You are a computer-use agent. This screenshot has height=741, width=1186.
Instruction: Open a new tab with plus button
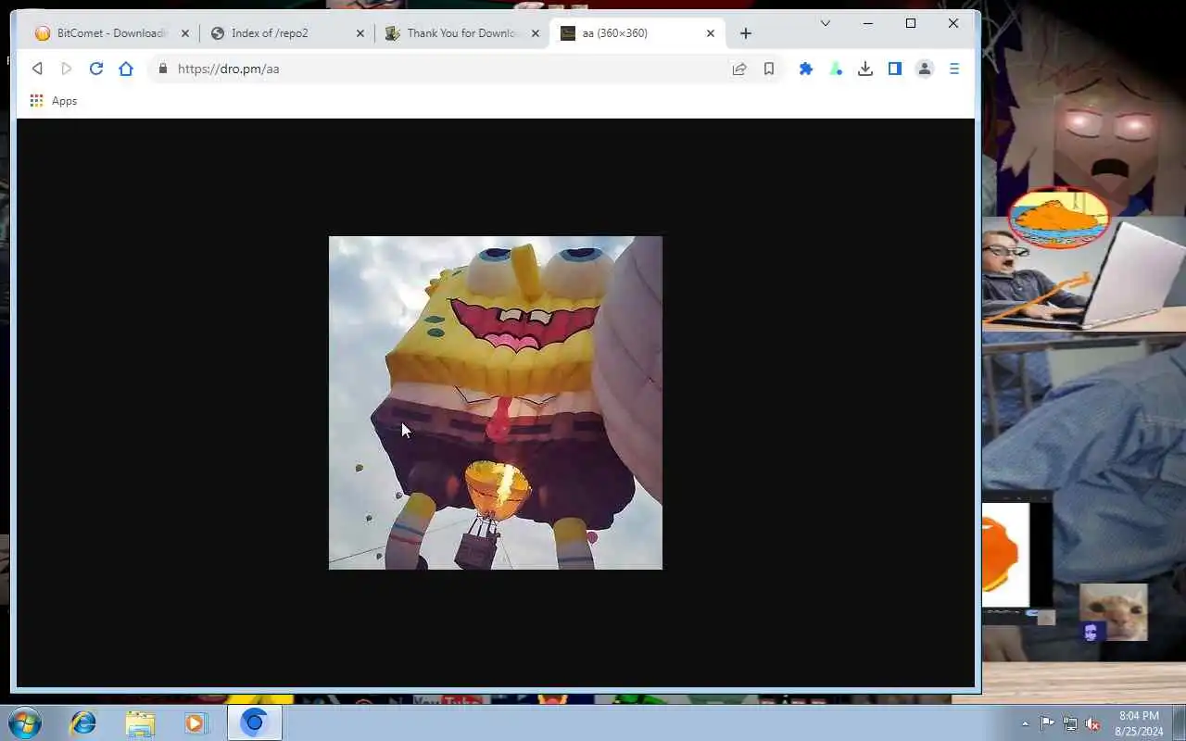point(746,33)
